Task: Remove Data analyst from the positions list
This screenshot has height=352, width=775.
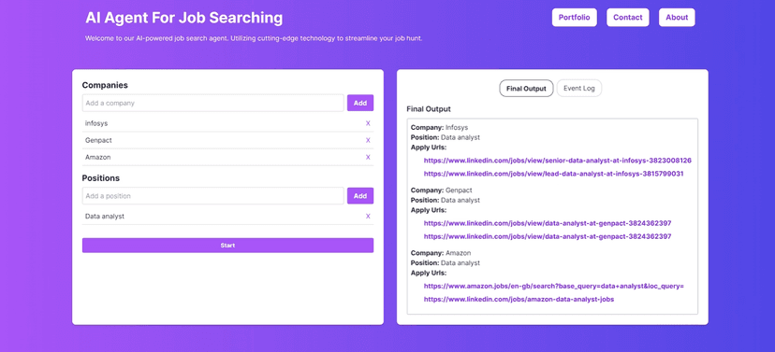Action: pyautogui.click(x=368, y=216)
